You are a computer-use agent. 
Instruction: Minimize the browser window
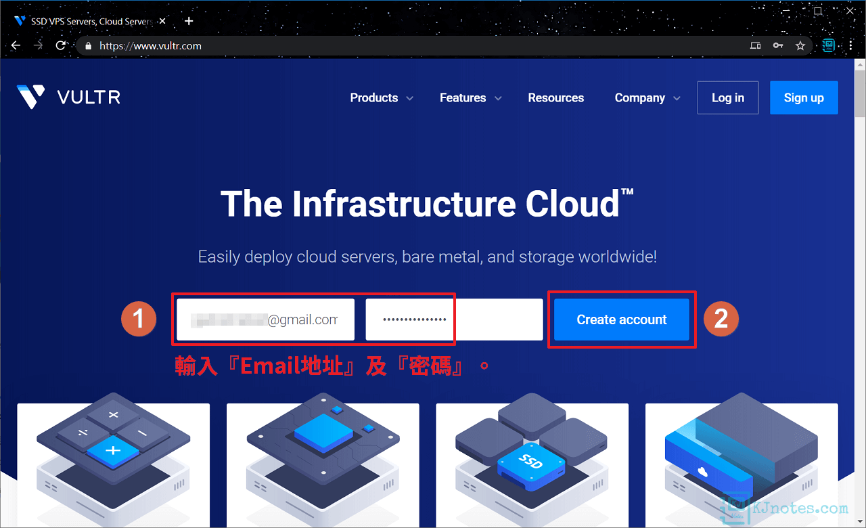pyautogui.click(x=785, y=11)
